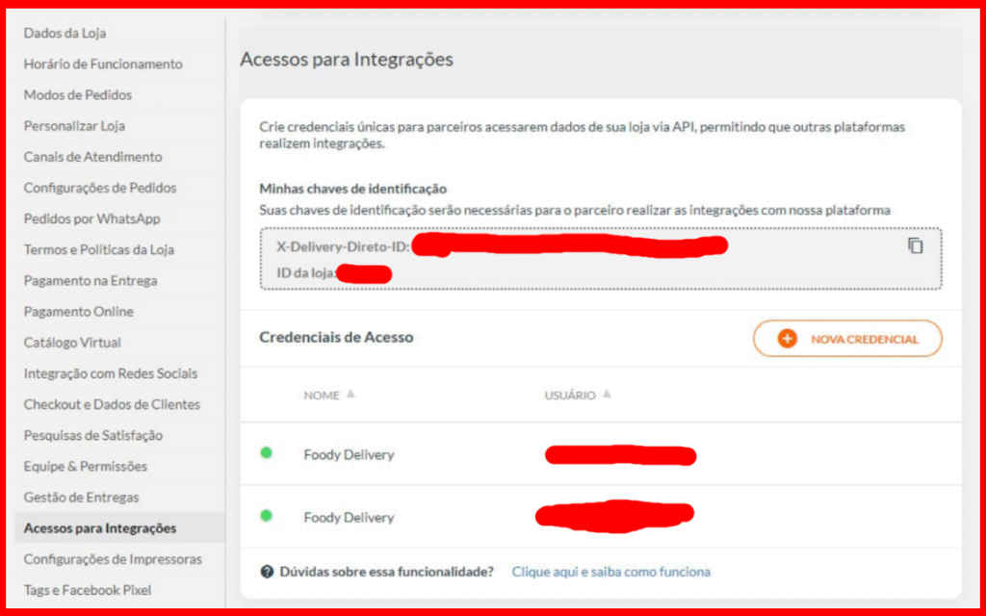Open Pagamento Online settings
Viewport: 986px width, 616px height.
tap(78, 311)
